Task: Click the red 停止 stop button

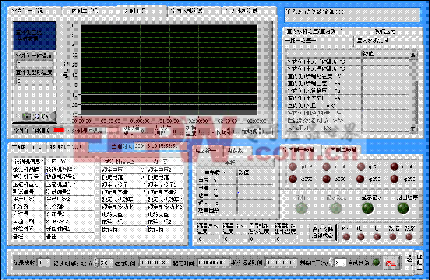Action: pyautogui.click(x=391, y=263)
